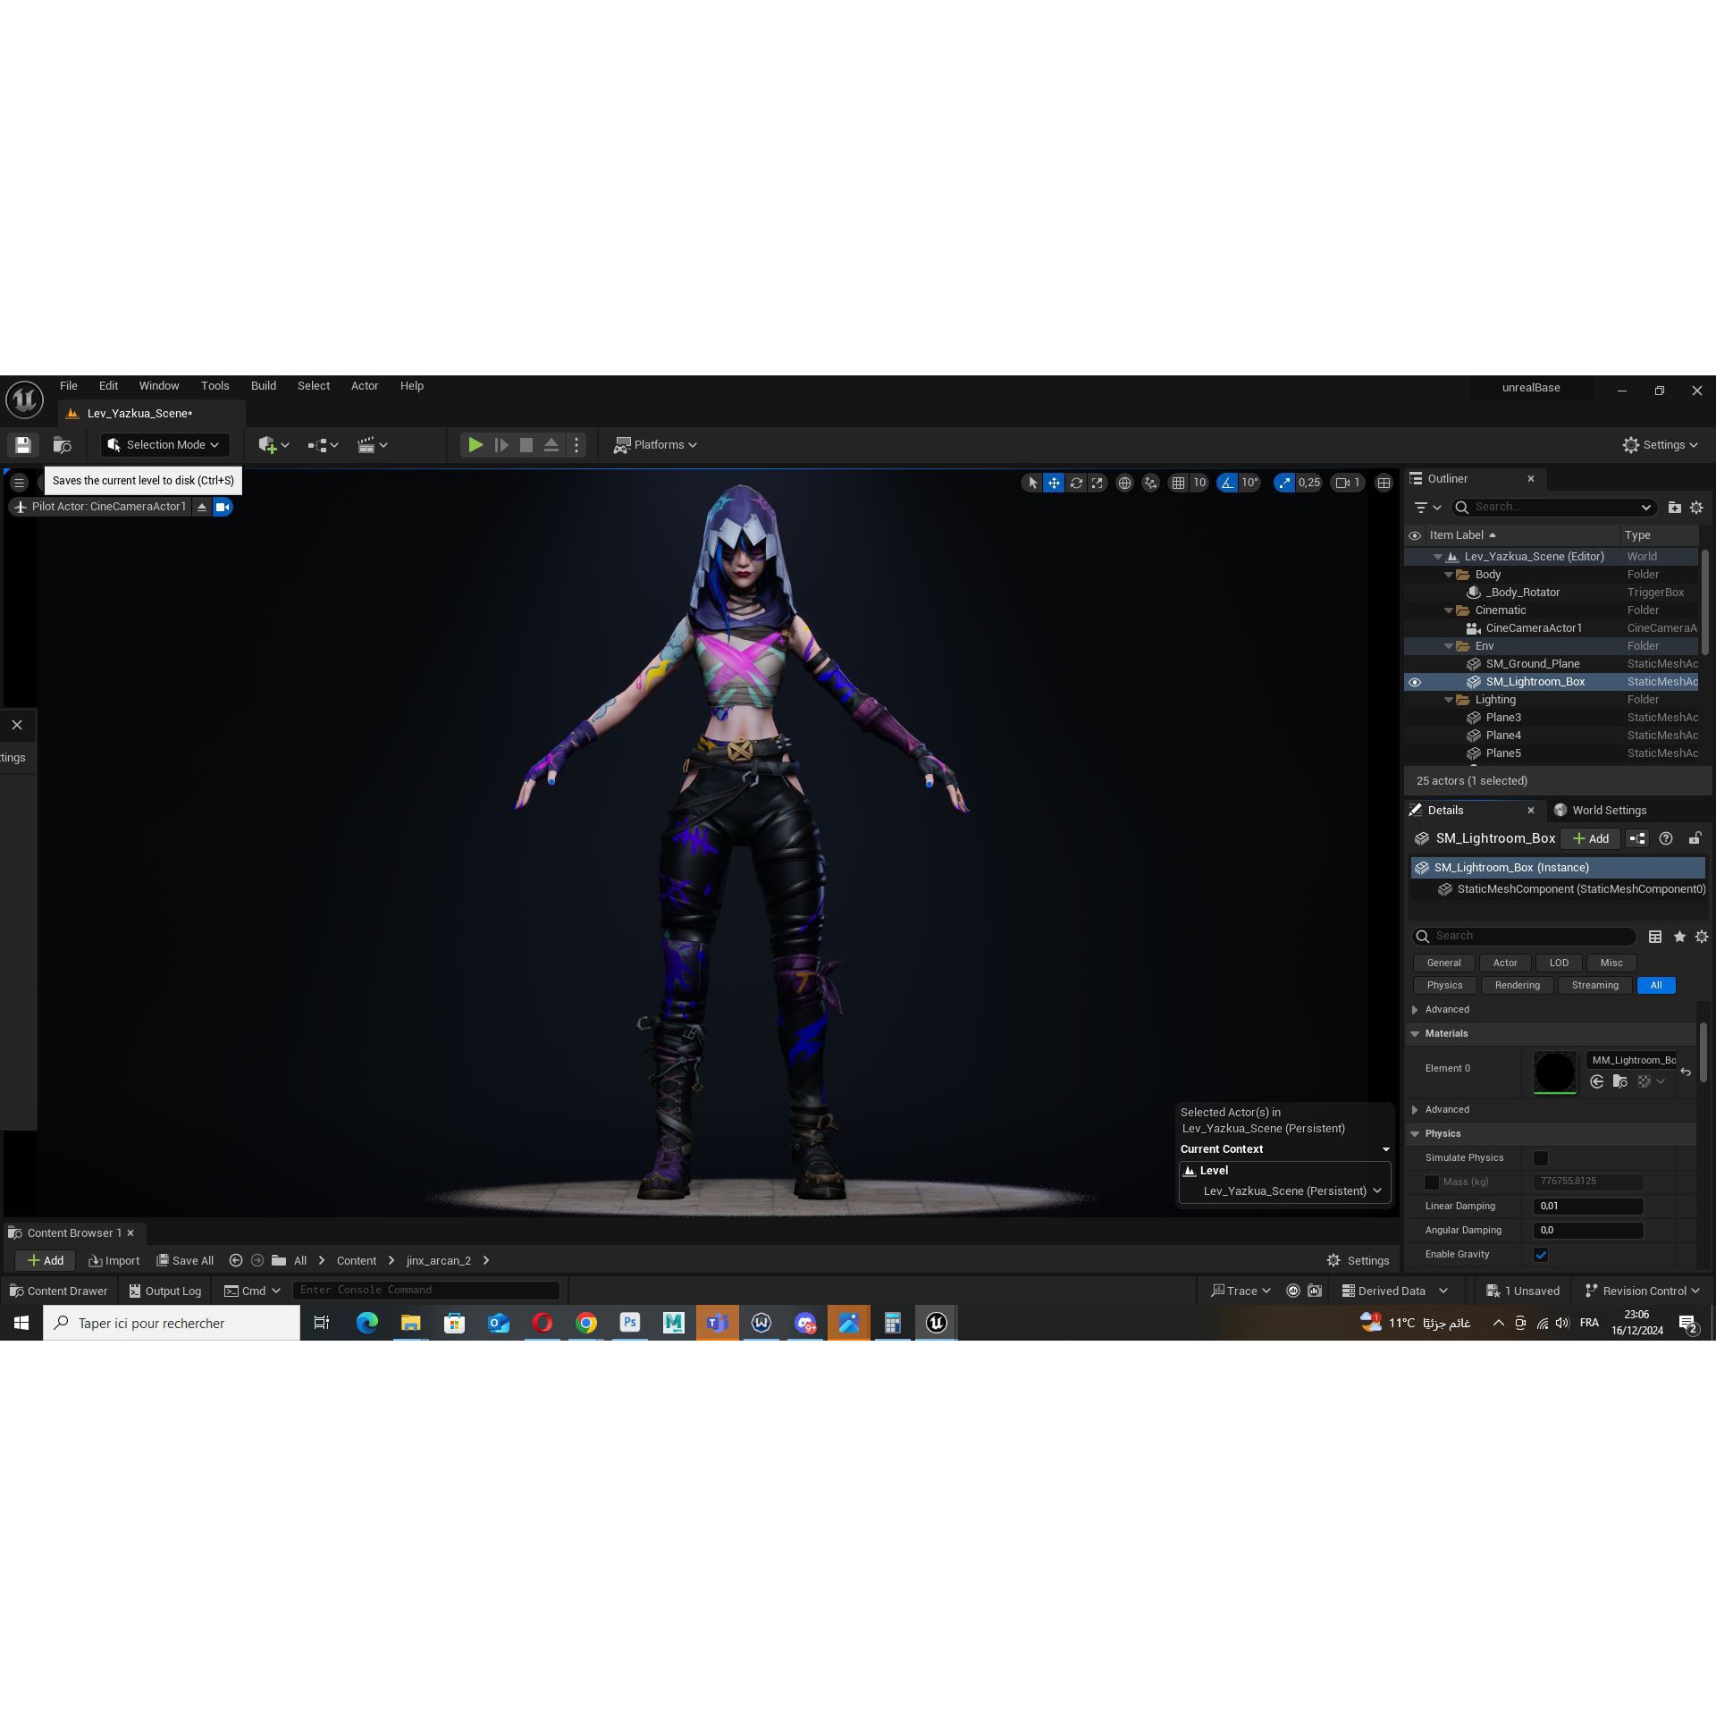1716x1716 pixels.
Task: Toggle the Enable Gravity checkbox
Action: pyautogui.click(x=1541, y=1255)
